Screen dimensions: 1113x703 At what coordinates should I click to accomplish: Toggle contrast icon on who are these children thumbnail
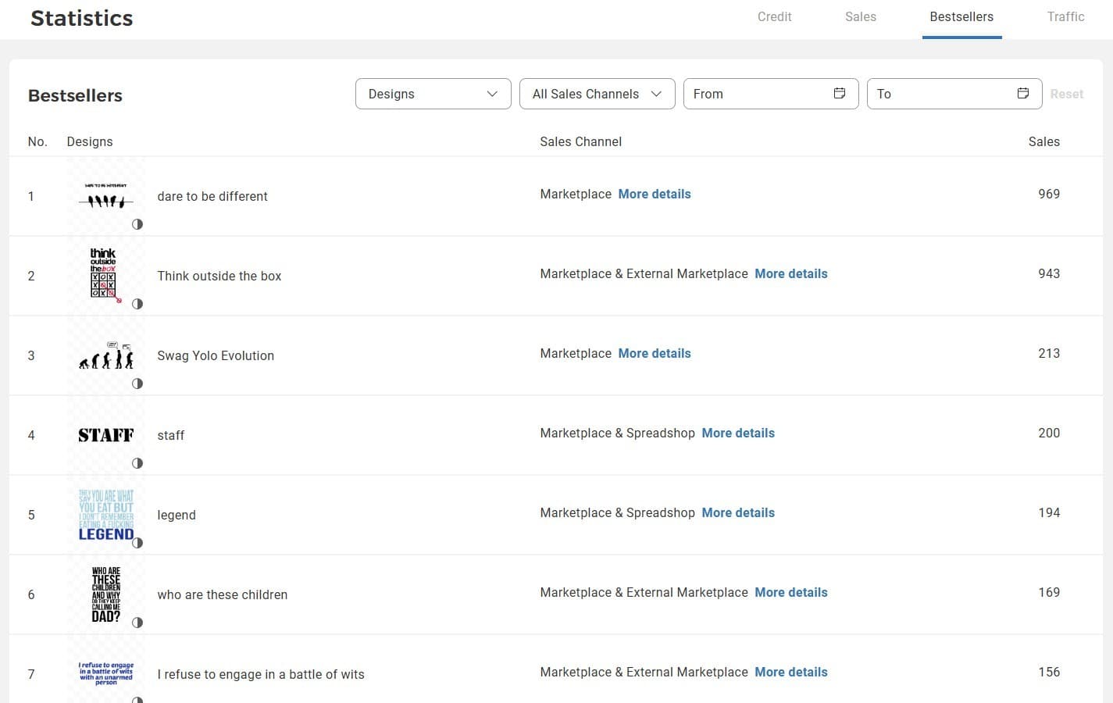(x=137, y=623)
